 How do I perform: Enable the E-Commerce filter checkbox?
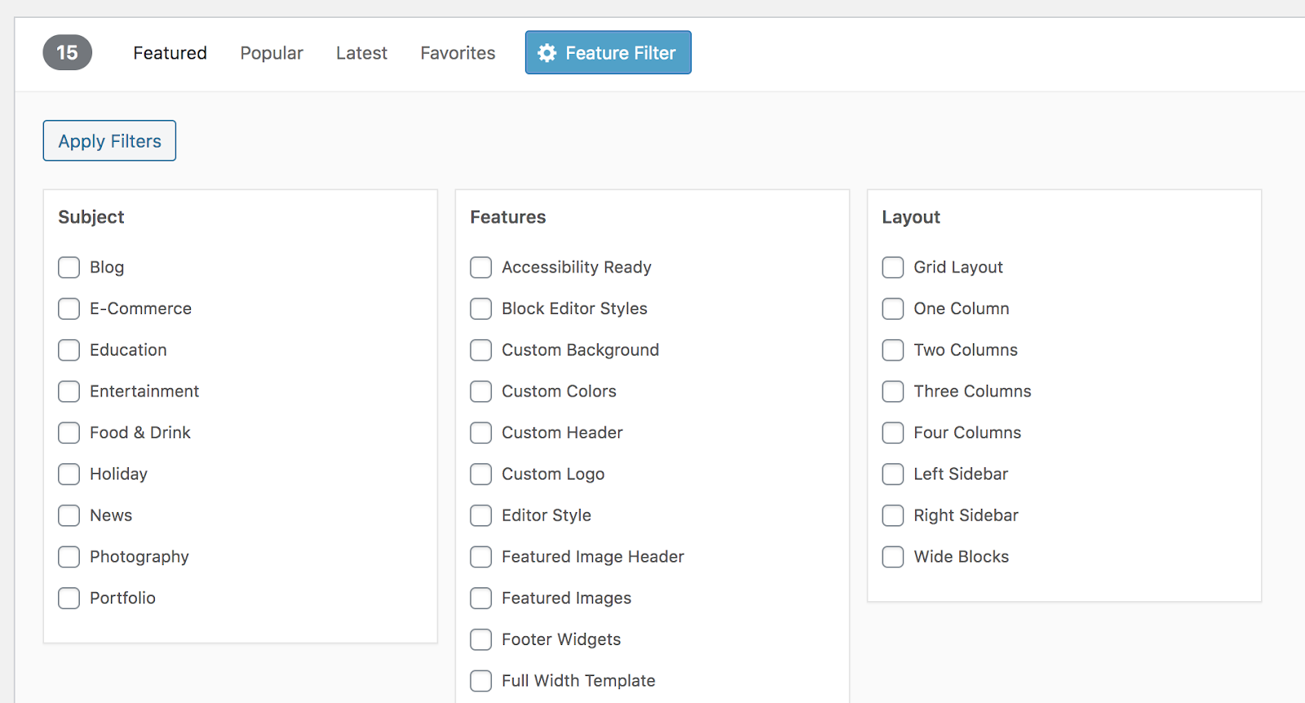tap(69, 309)
